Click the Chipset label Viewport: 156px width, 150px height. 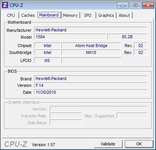tap(25, 46)
